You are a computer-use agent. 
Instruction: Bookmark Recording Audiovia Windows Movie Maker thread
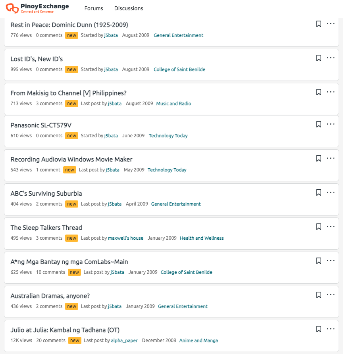[x=319, y=158]
